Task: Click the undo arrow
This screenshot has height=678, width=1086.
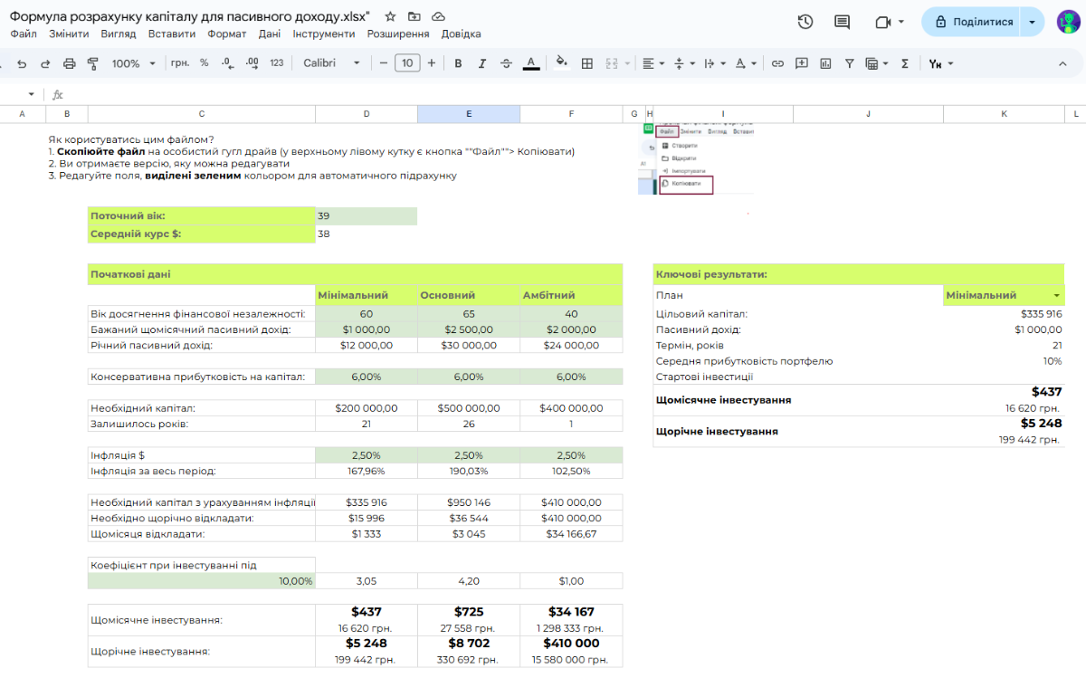Action: click(22, 63)
